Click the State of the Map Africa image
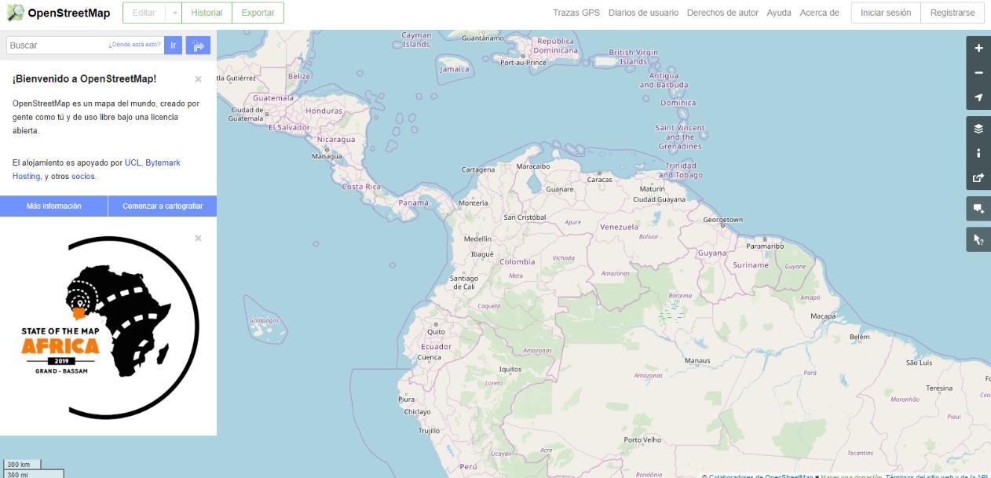 click(x=108, y=327)
